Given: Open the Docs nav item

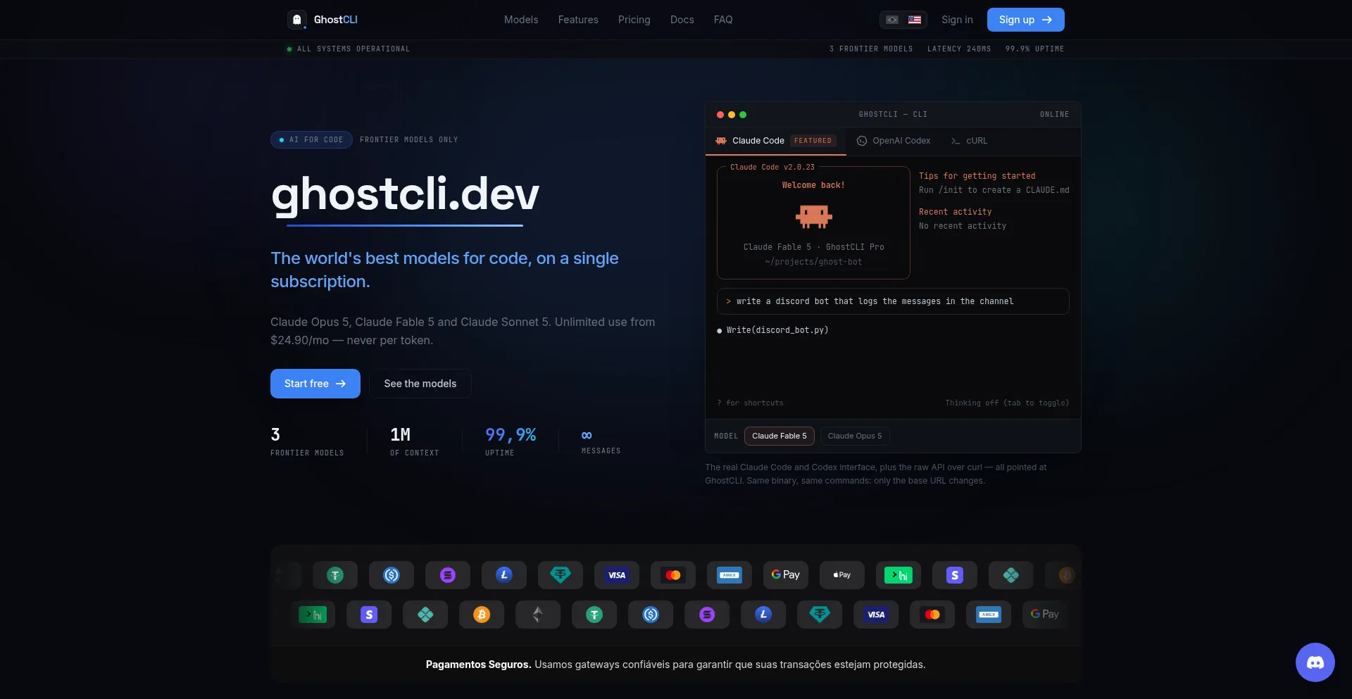Looking at the screenshot, I should tap(682, 20).
